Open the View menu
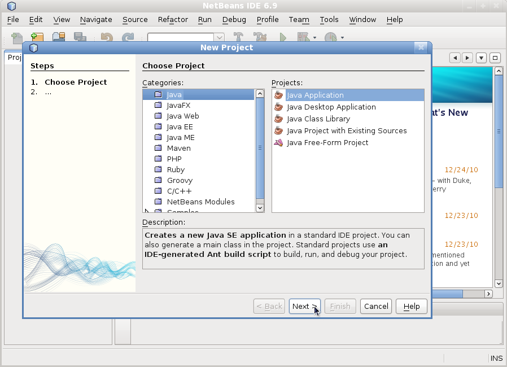 pyautogui.click(x=62, y=19)
